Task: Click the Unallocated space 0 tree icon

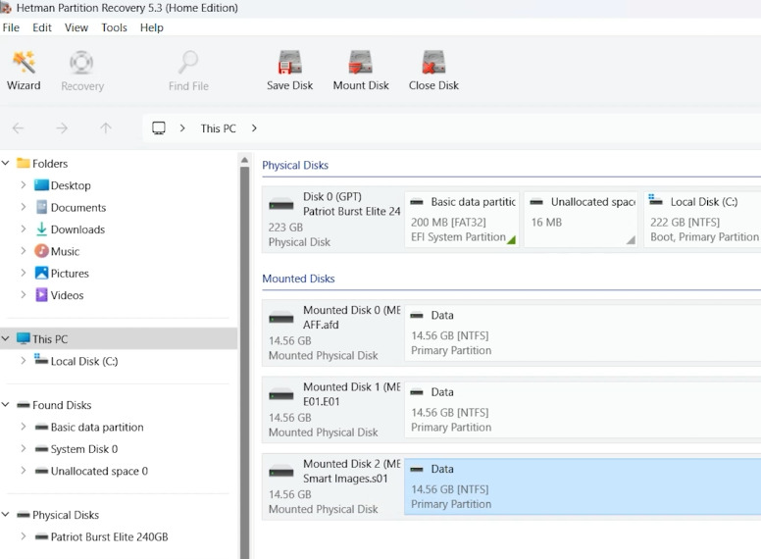Action: coord(42,471)
